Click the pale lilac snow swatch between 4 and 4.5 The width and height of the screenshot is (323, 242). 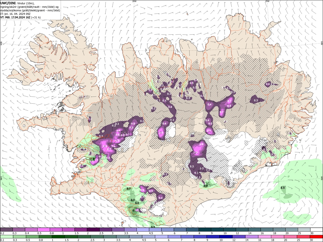point(143,229)
